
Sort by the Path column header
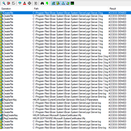(x=71, y=9)
